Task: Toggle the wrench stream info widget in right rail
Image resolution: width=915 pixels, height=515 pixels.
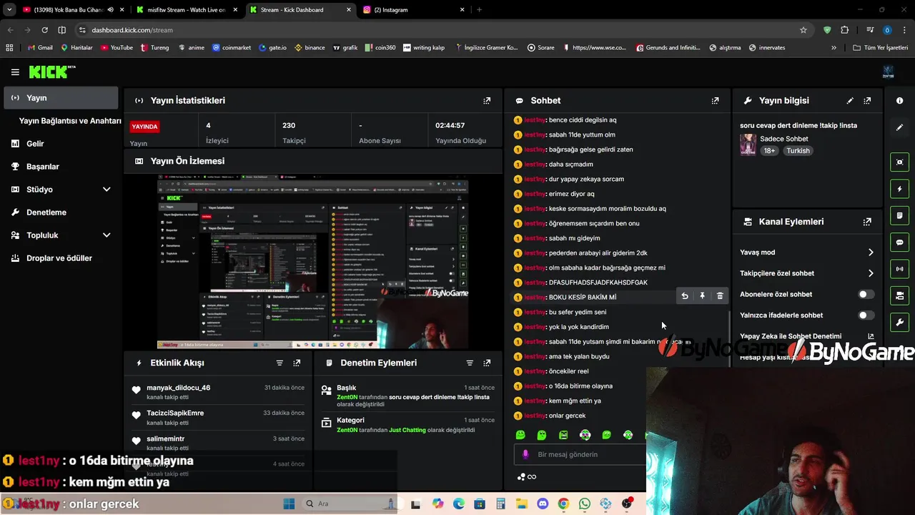Action: click(899, 322)
